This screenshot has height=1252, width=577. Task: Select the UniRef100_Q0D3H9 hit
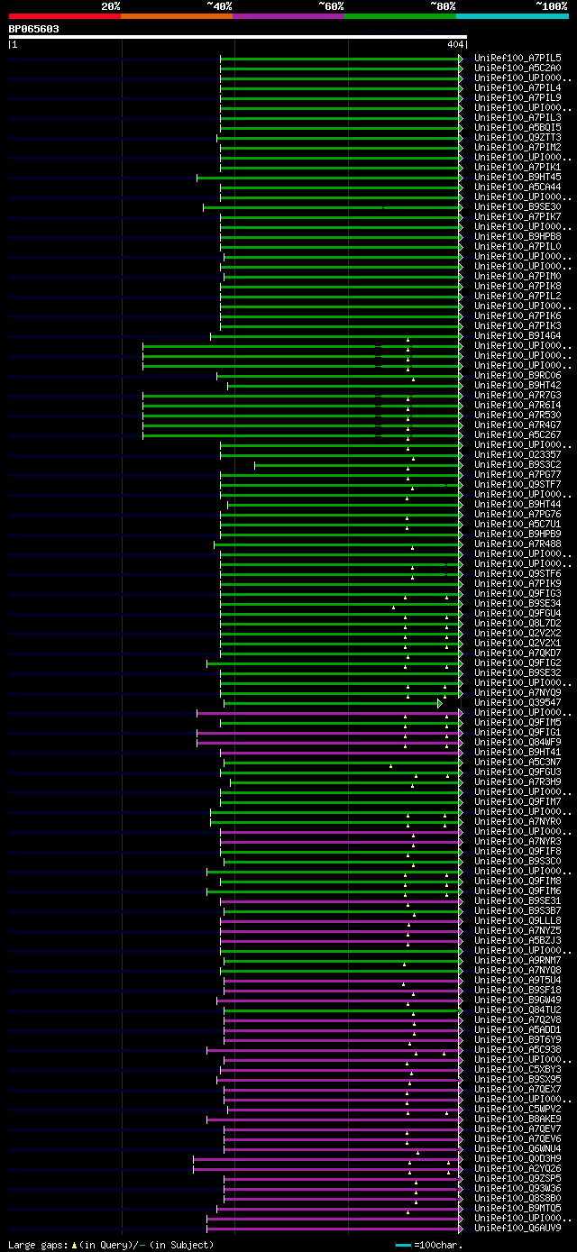[517, 1158]
